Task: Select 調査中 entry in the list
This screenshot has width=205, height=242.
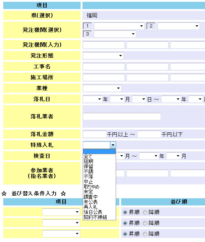Action: [x=99, y=197]
